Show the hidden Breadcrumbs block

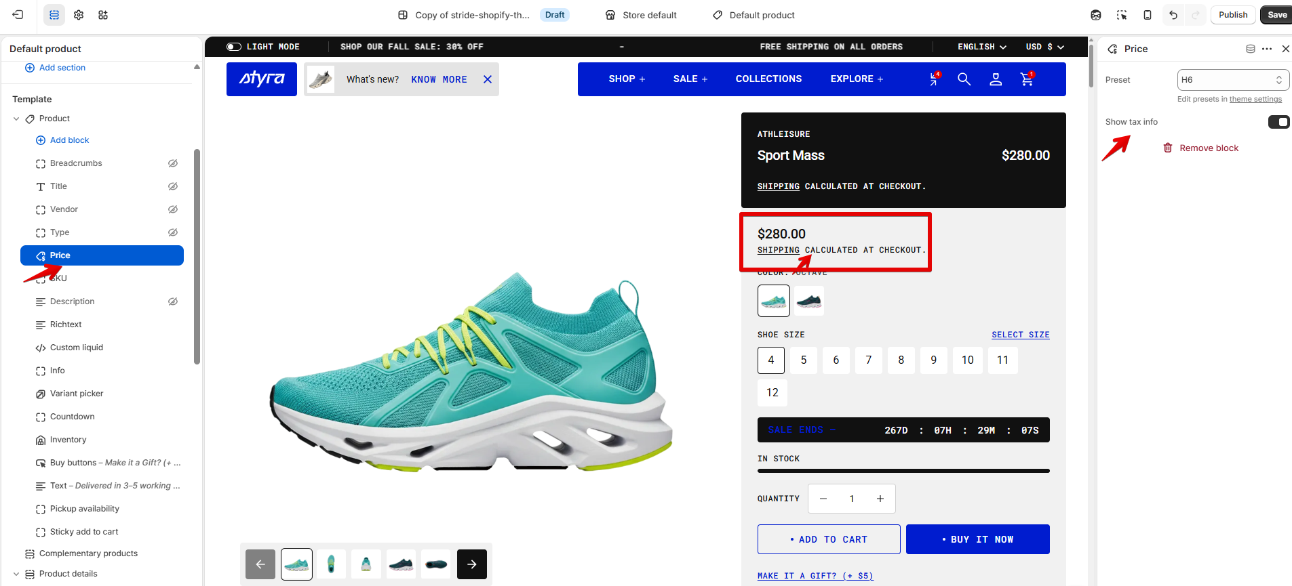(173, 163)
